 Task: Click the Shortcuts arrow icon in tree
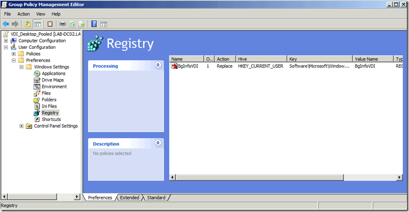tap(37, 120)
